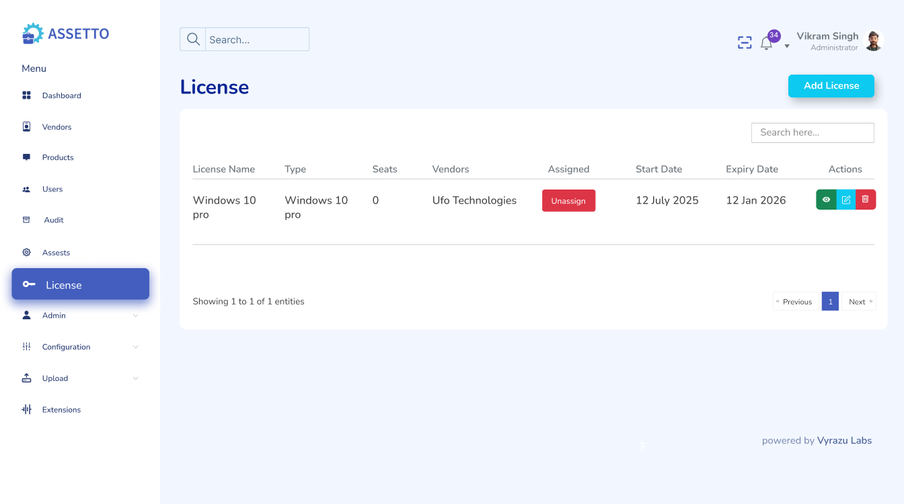Open the Extensions sidebar item

pyautogui.click(x=61, y=410)
